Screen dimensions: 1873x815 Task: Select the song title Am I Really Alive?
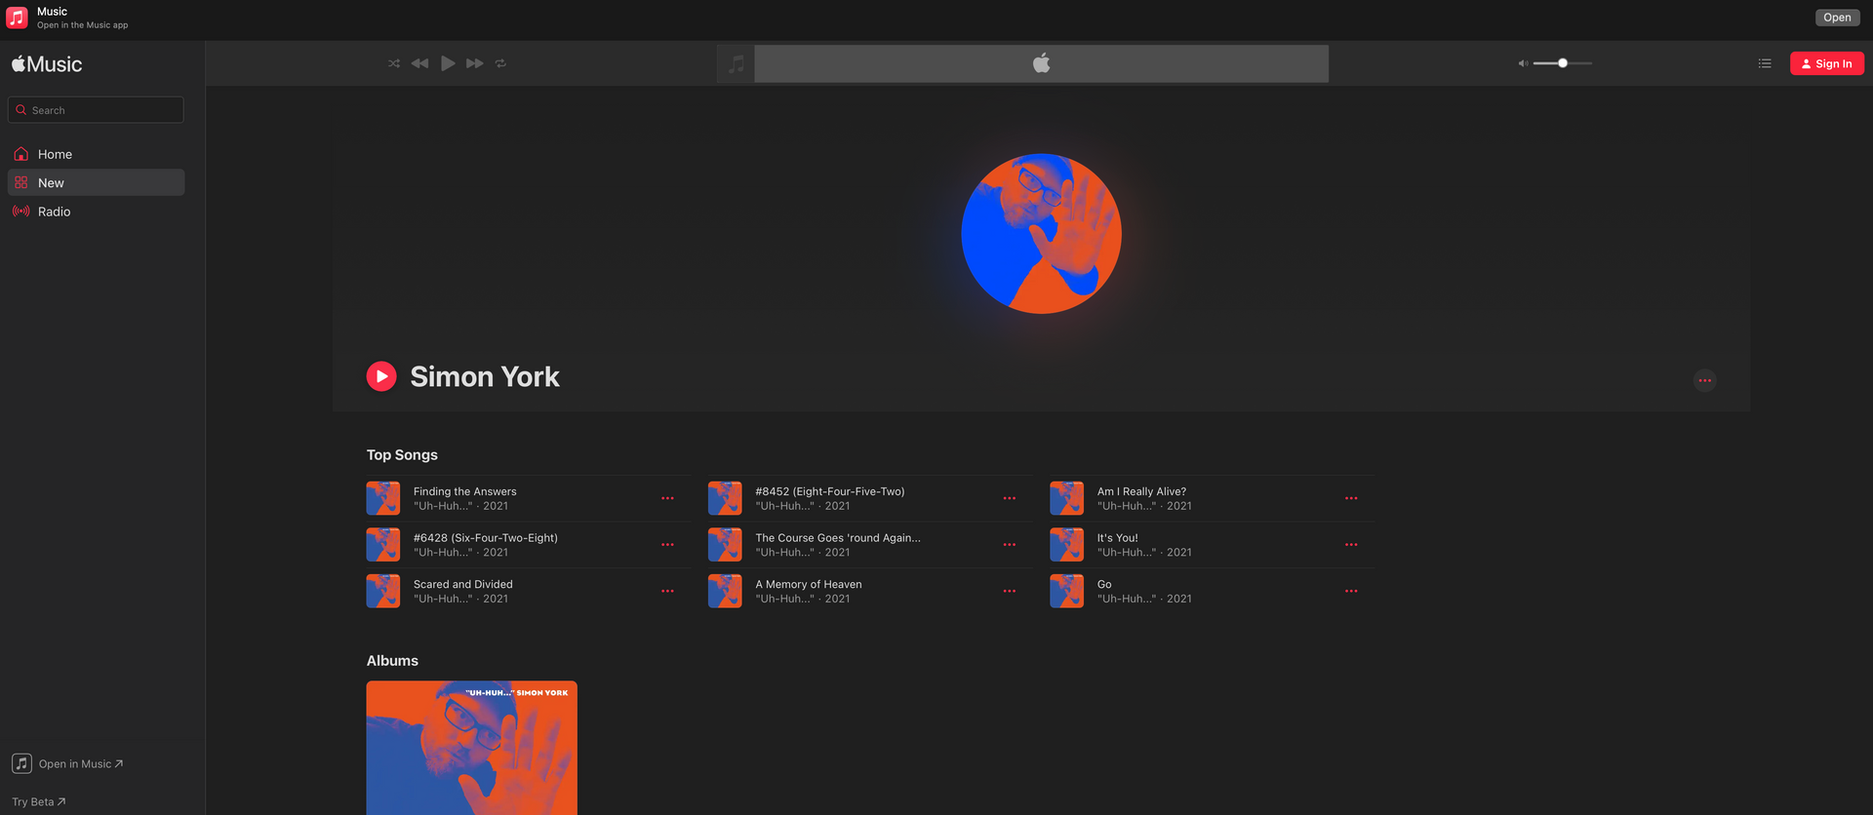point(1142,491)
